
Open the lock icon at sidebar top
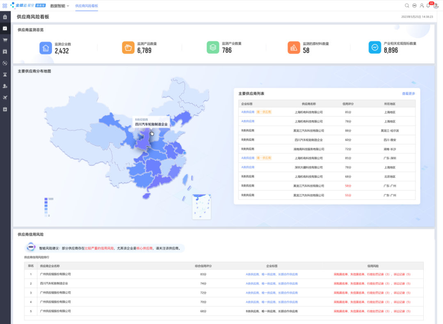[5, 17]
